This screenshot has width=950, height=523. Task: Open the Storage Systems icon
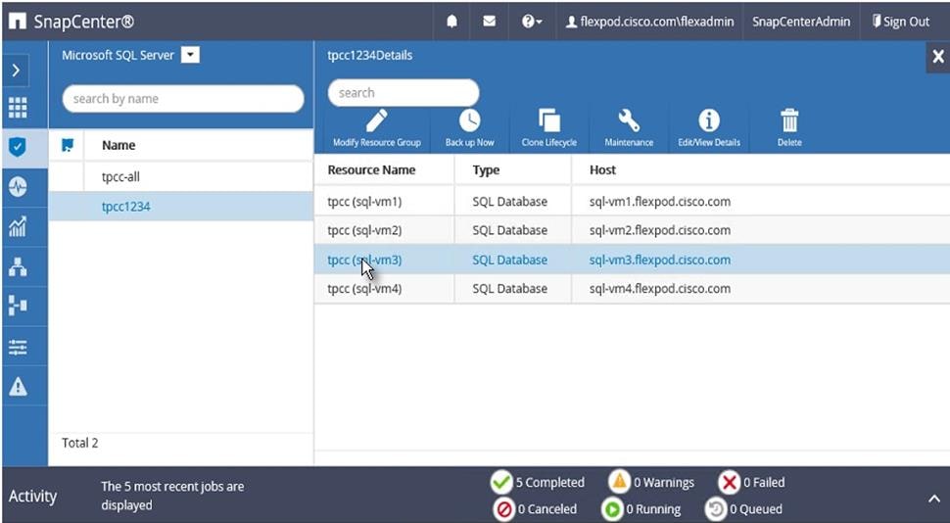[18, 306]
